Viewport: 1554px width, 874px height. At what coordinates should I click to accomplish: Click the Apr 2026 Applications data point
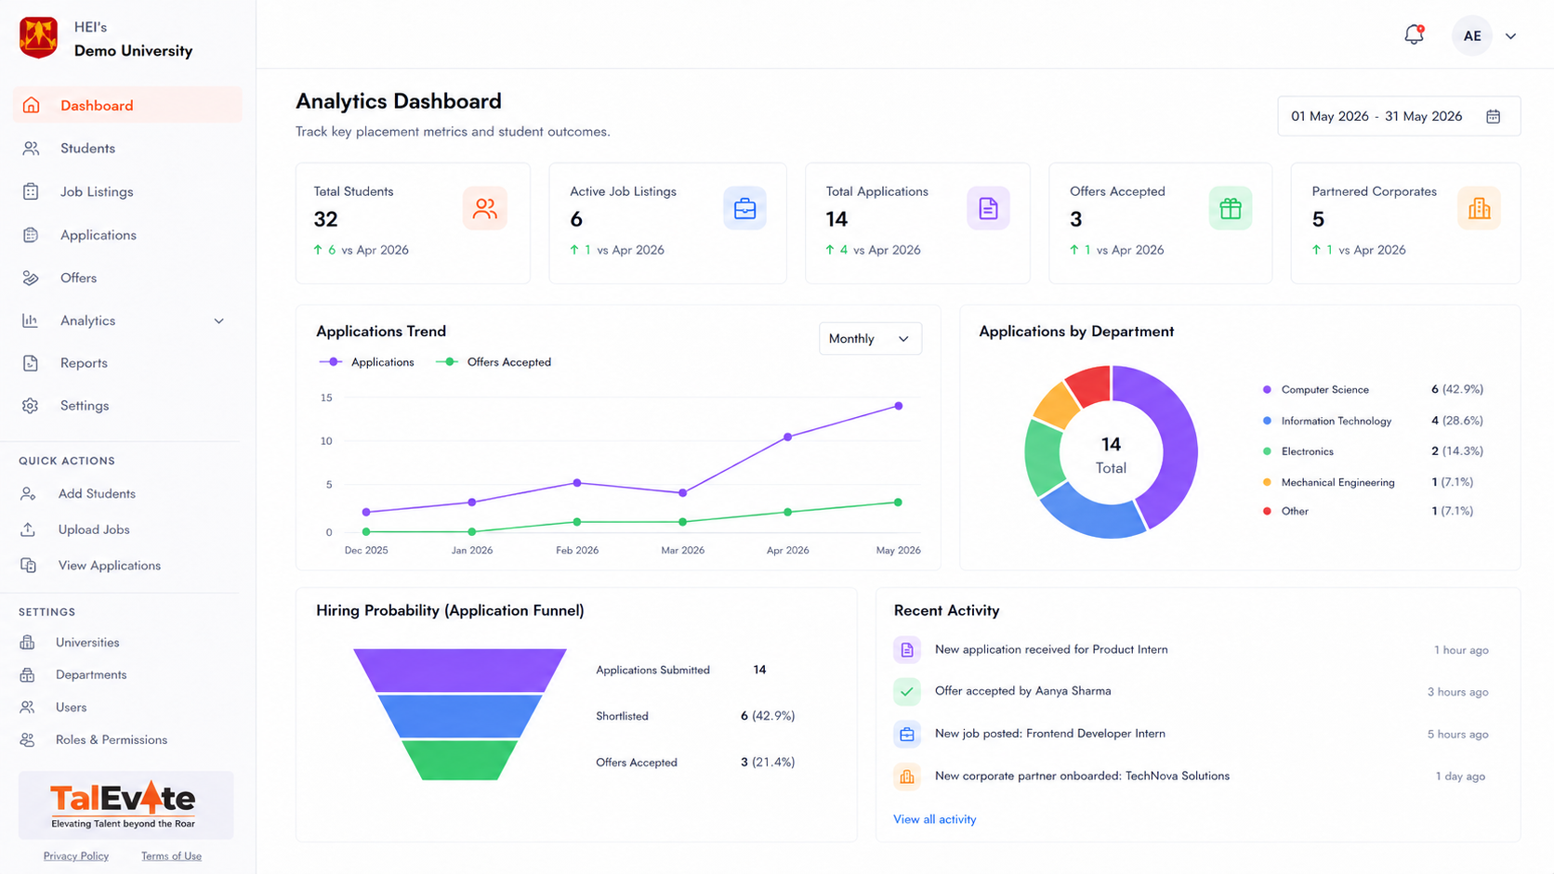pyautogui.click(x=788, y=437)
